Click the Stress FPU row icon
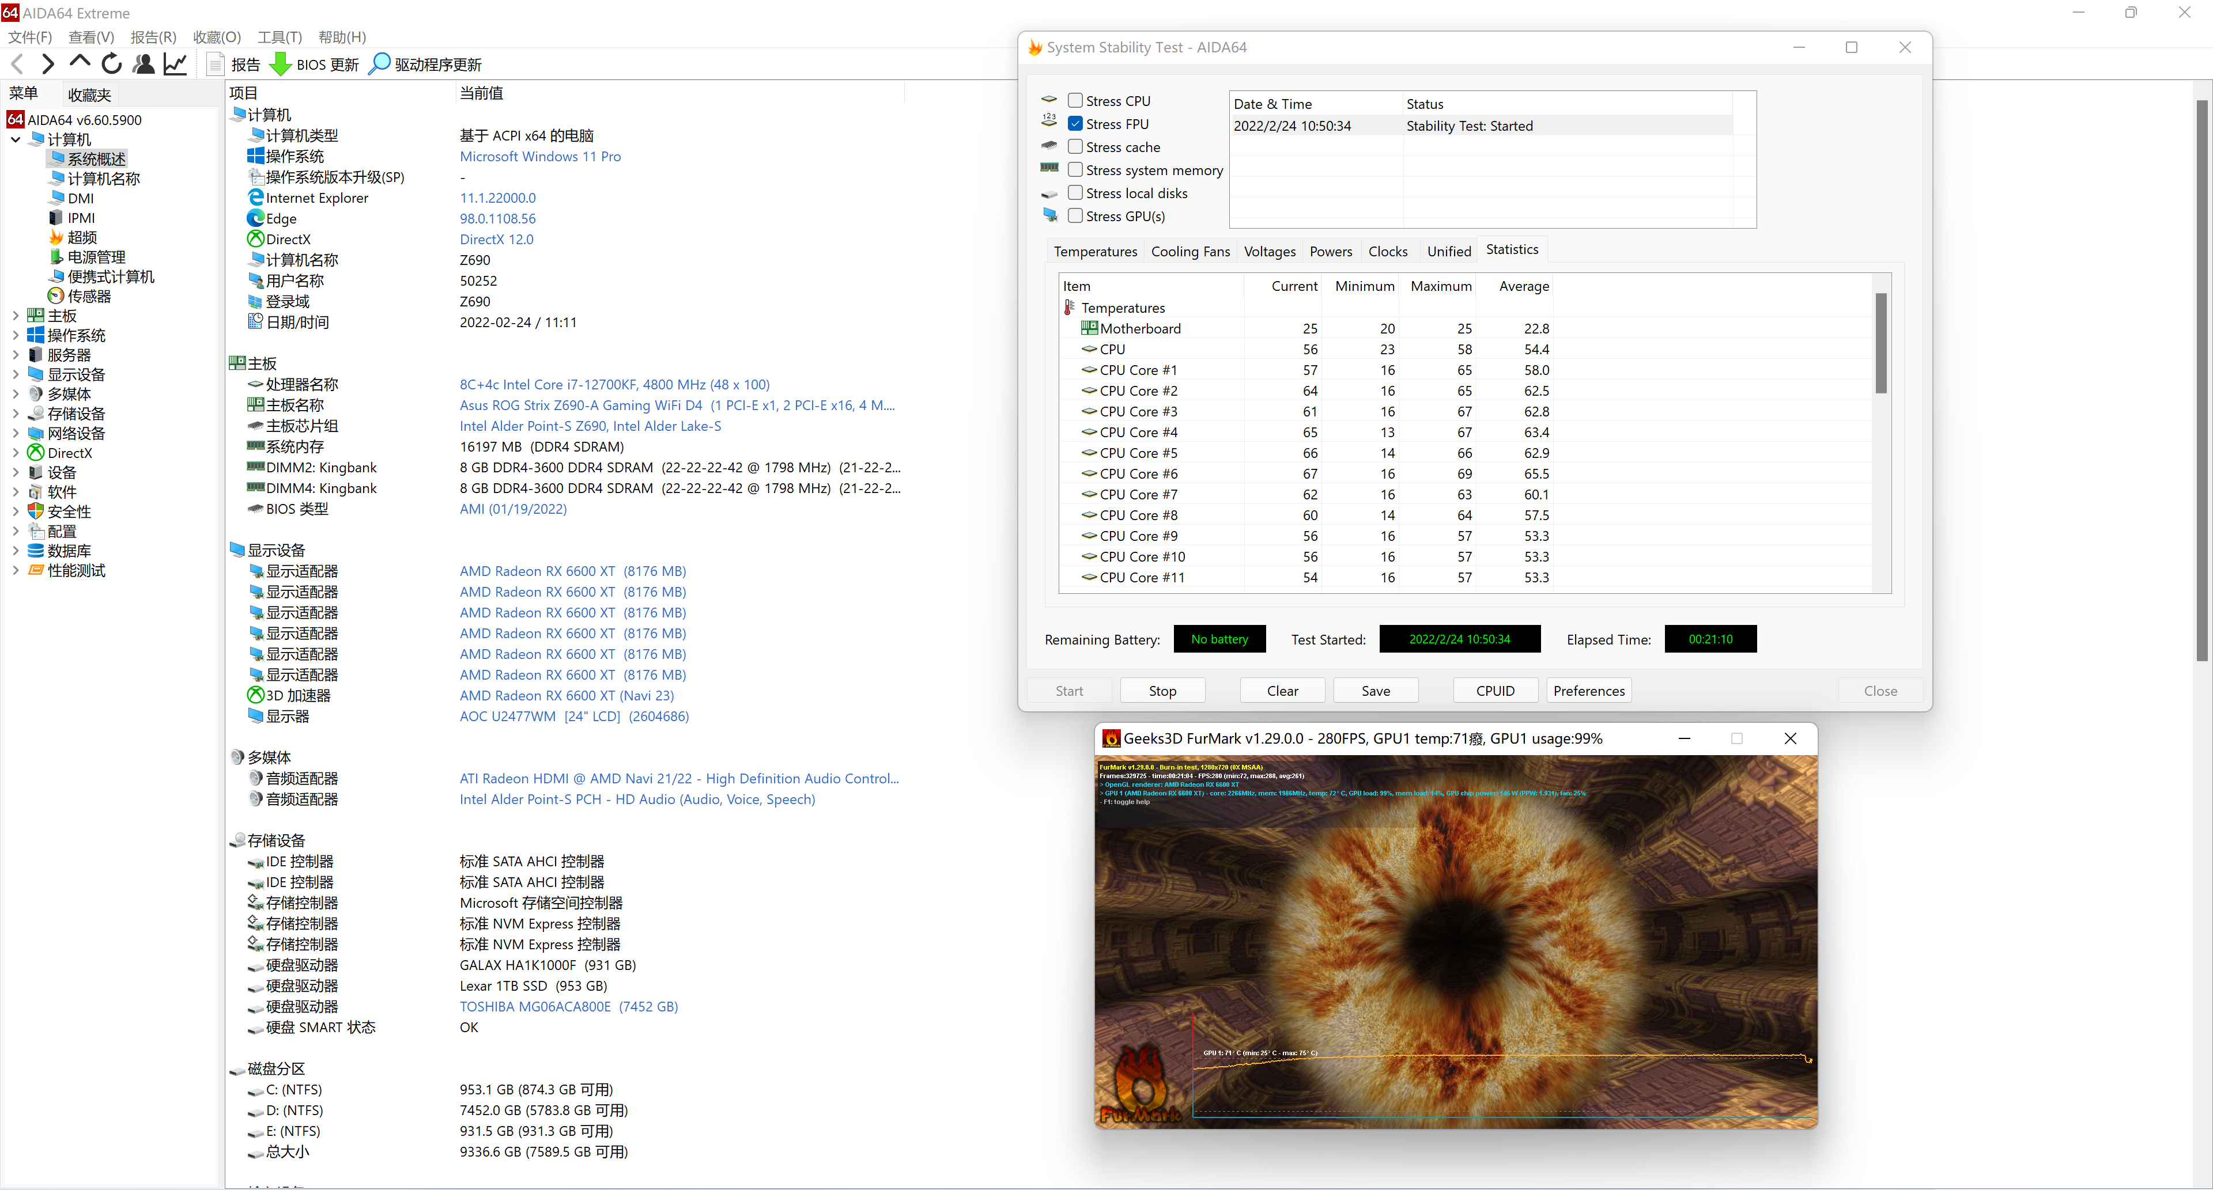Viewport: 2213px width, 1190px height. point(1049,121)
